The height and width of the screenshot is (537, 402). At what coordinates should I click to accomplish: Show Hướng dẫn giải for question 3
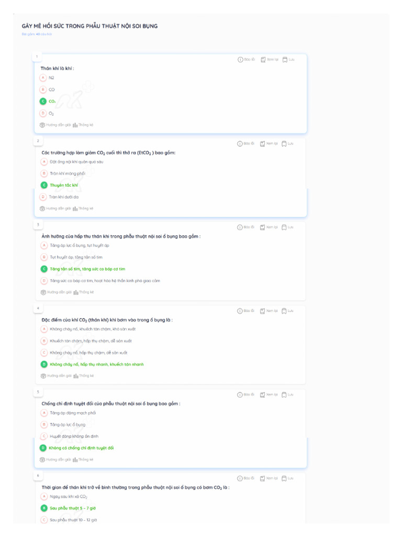43,292
